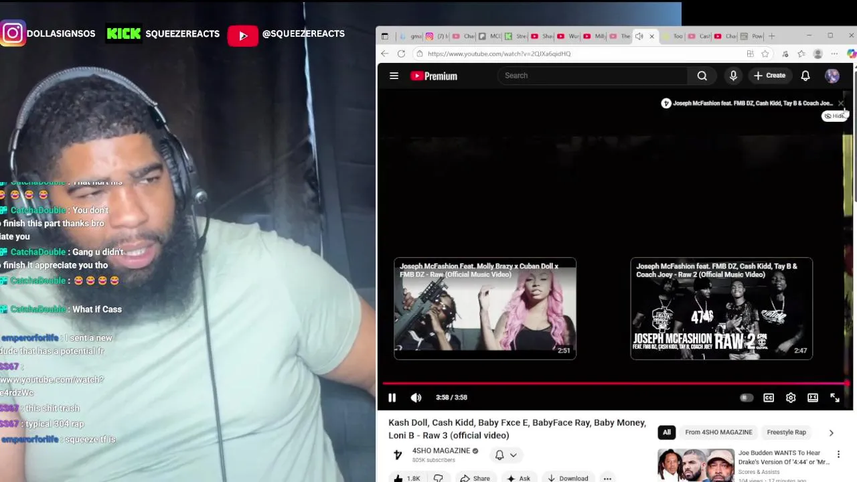Open the address bar split screen icon

click(750, 54)
